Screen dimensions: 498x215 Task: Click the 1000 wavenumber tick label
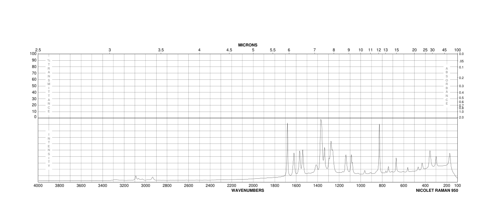[360, 186]
